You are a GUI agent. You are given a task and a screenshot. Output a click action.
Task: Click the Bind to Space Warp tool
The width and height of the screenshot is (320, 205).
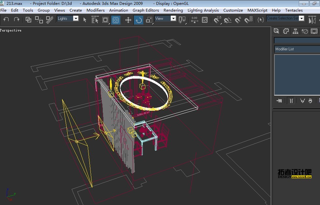pyautogui.click(x=49, y=19)
